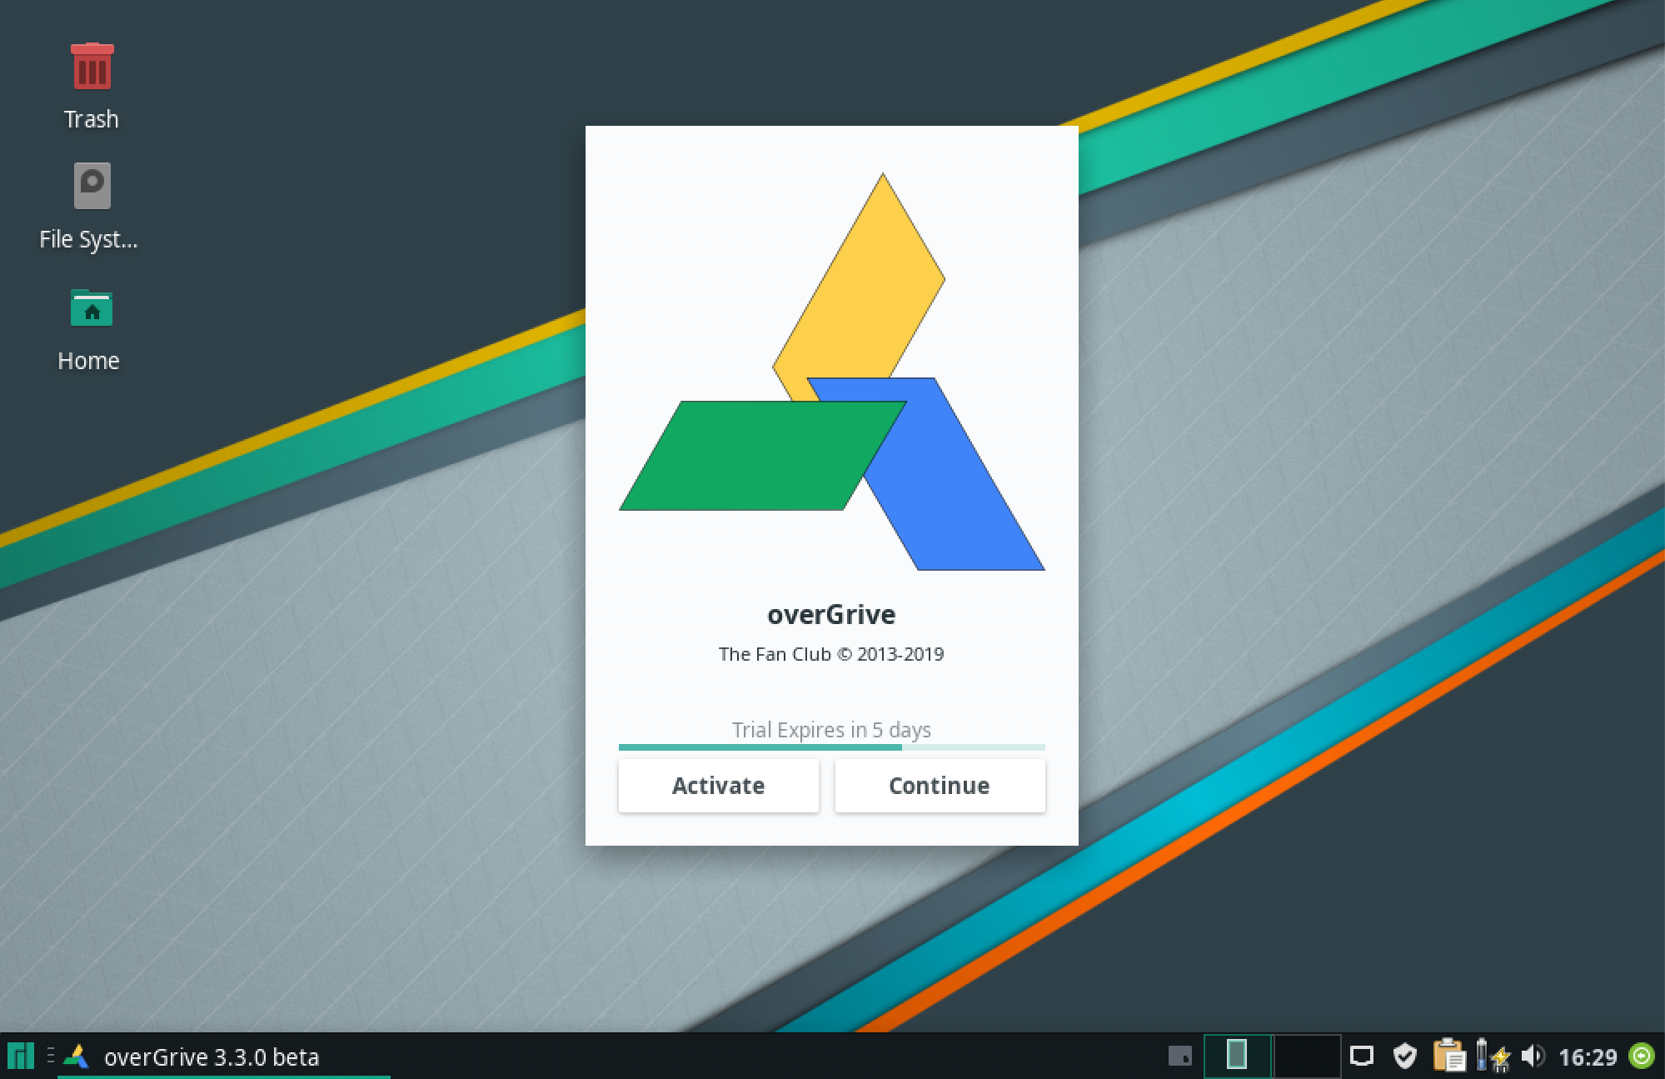Click the 'Trial Expires in 5 days' label

click(831, 730)
